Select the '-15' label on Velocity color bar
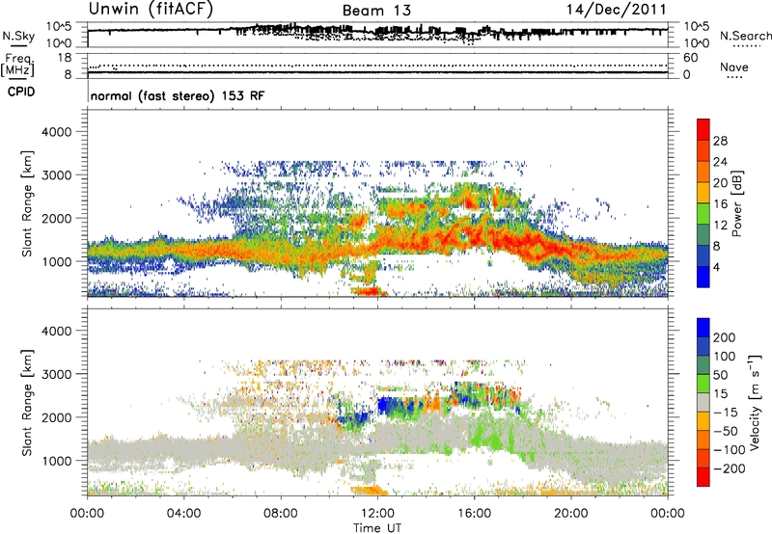The width and height of the screenshot is (772, 534). click(725, 413)
